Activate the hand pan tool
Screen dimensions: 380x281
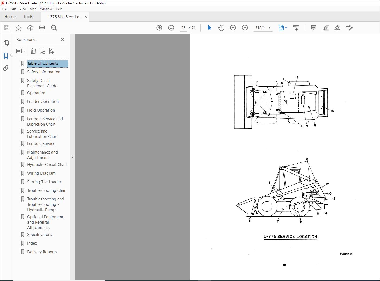[221, 28]
